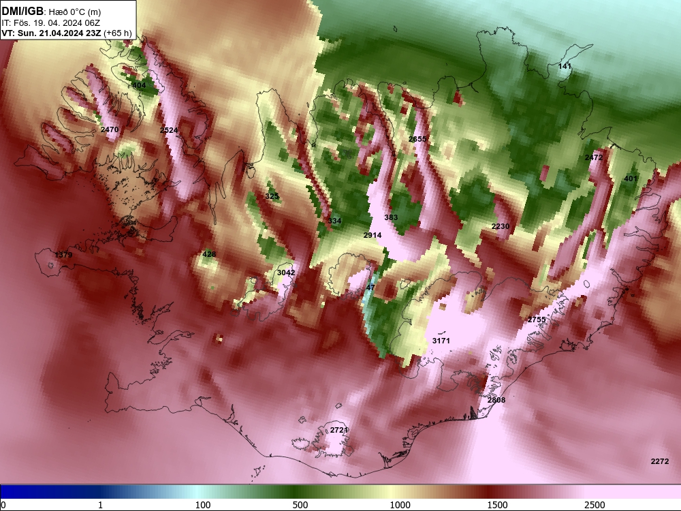This screenshot has height=511, width=681.
Task: Click the 2808 map value
Action: [496, 400]
